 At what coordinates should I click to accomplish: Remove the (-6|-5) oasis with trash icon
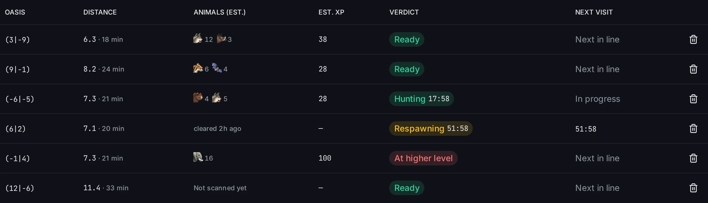pos(693,99)
